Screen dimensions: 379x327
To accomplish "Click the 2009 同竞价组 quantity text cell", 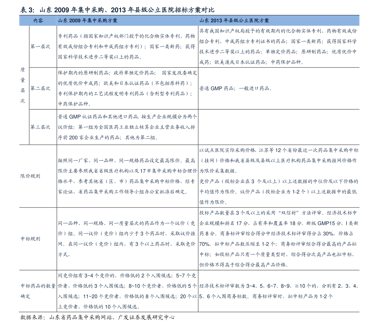I will coord(127,291).
